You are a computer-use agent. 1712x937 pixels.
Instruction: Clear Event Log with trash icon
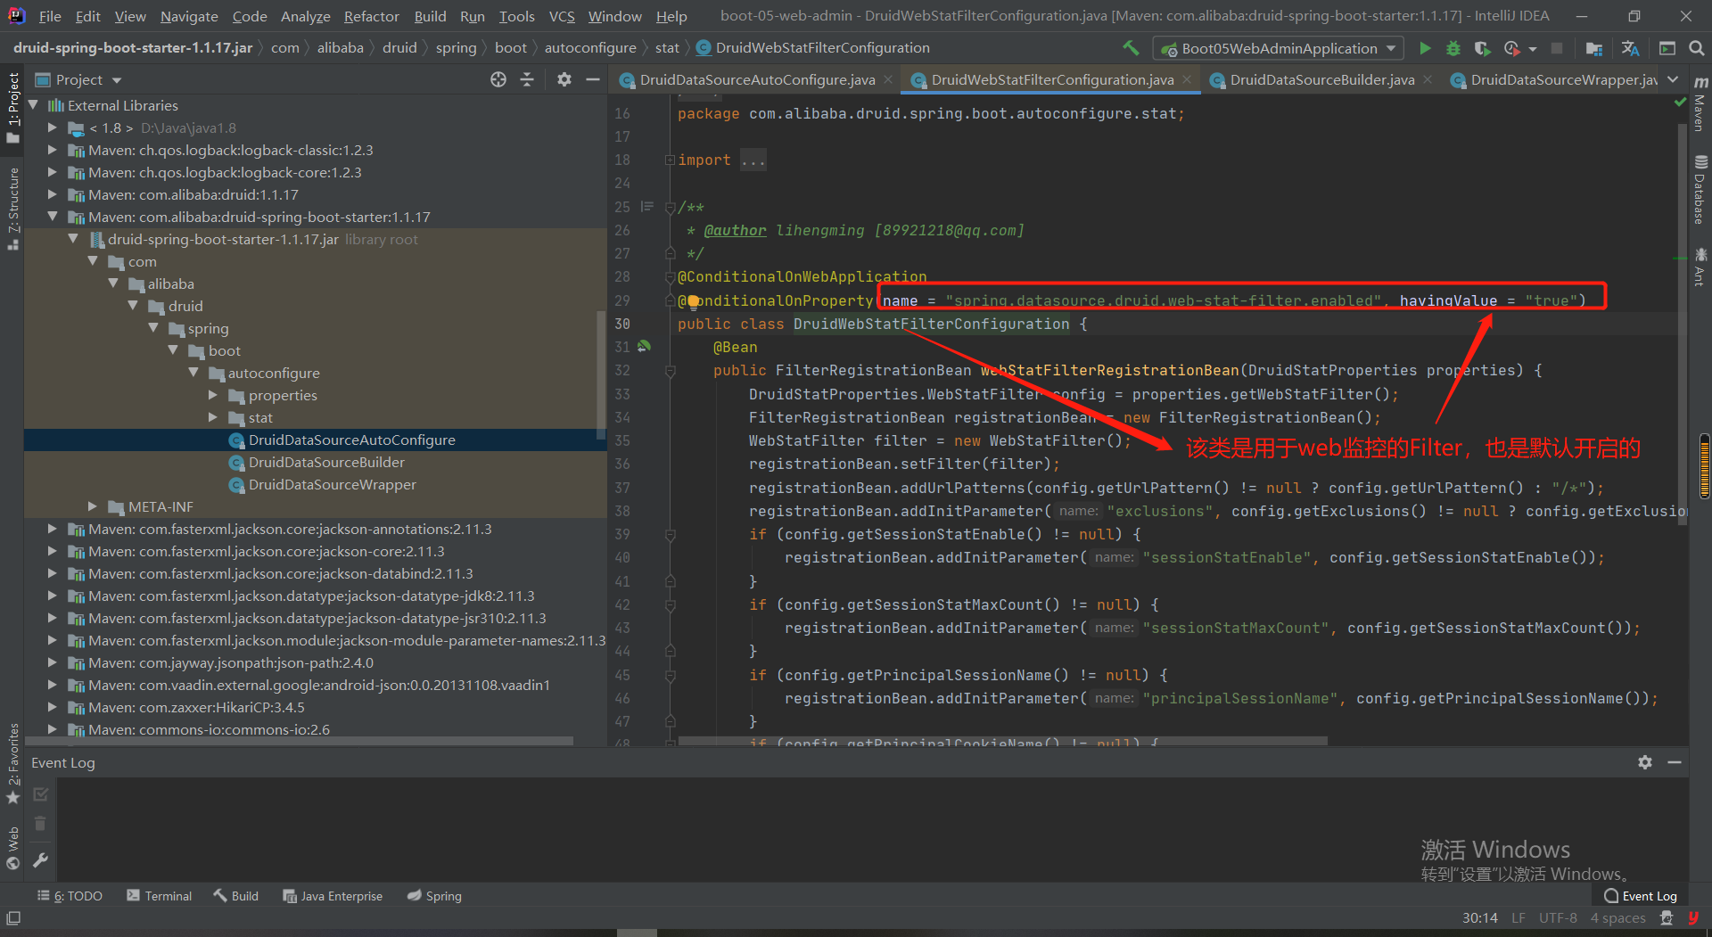pos(40,823)
